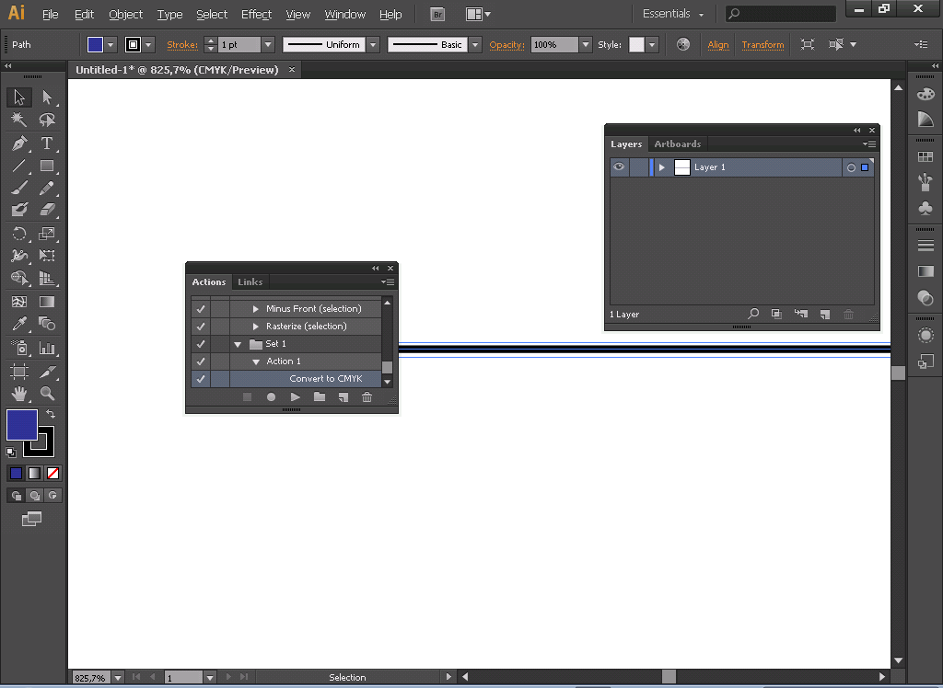Open the Opacity percentage dropdown
Viewport: 943px width, 688px height.
coord(586,44)
